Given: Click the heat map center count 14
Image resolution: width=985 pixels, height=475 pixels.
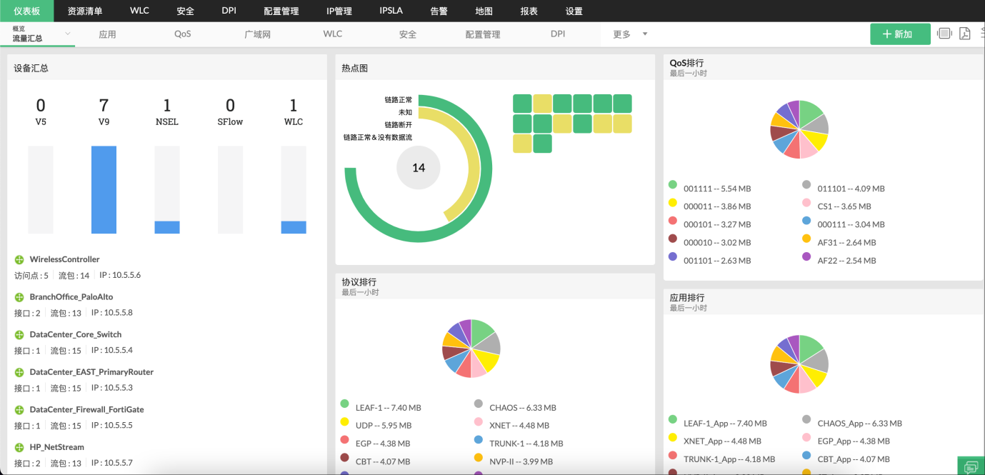Looking at the screenshot, I should pyautogui.click(x=419, y=168).
